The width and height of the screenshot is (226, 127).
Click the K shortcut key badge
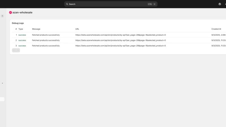pyautogui.click(x=154, y=4)
